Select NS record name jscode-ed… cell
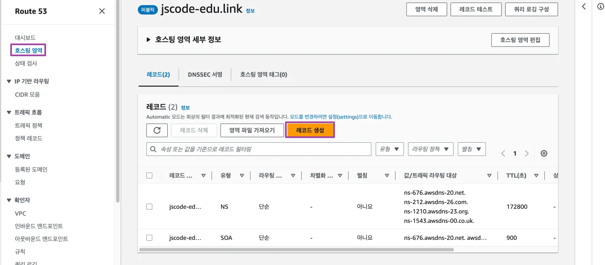The image size is (605, 265). 185,207
